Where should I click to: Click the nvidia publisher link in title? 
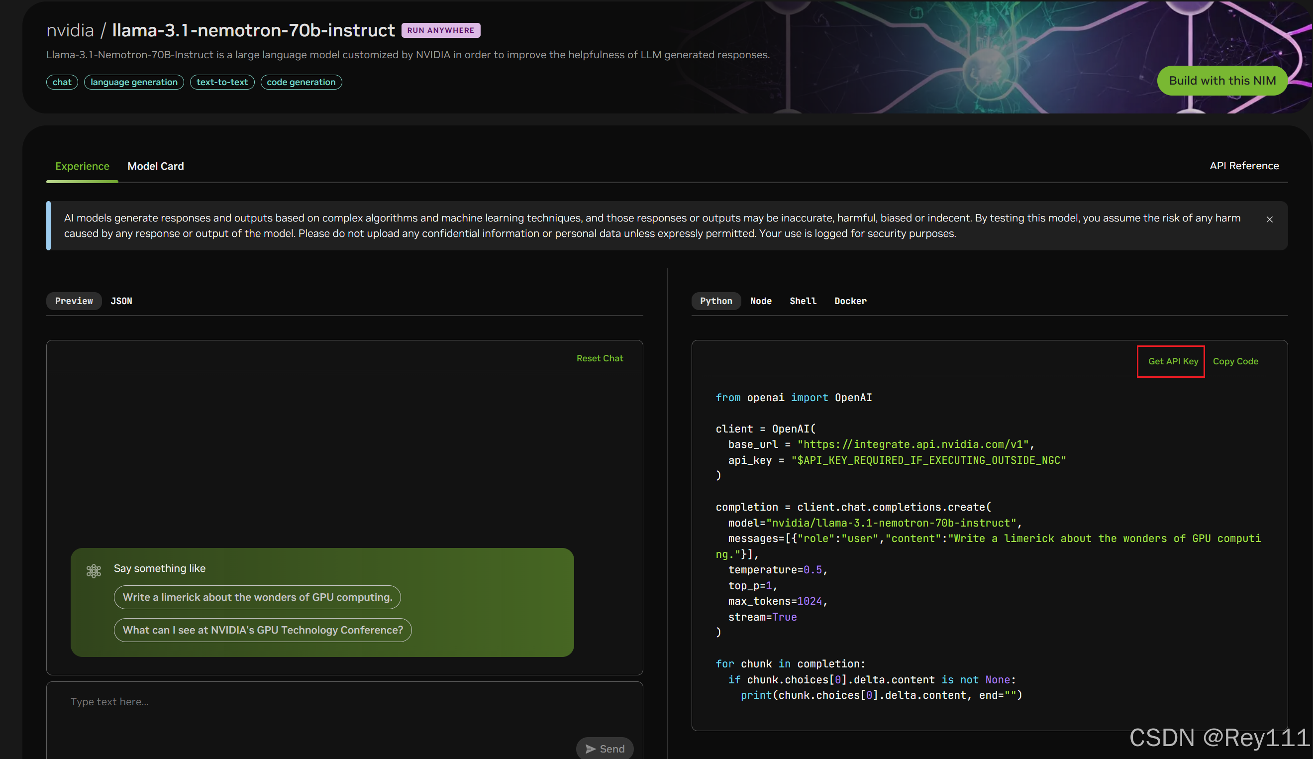70,30
